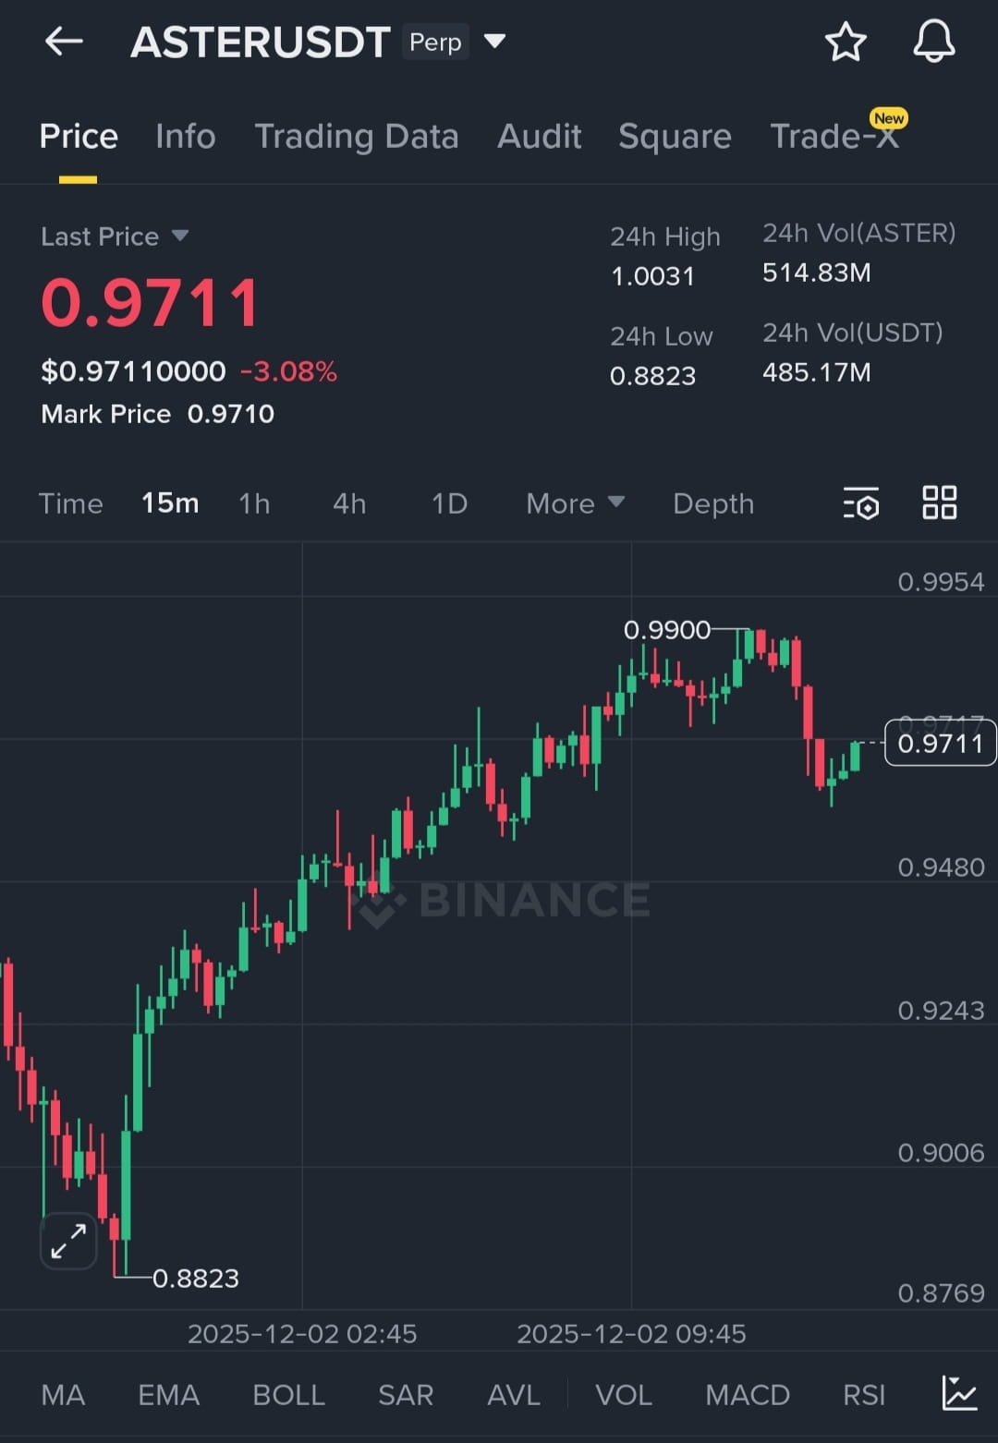
Task: Toggle the RSI indicator
Action: 863,1395
